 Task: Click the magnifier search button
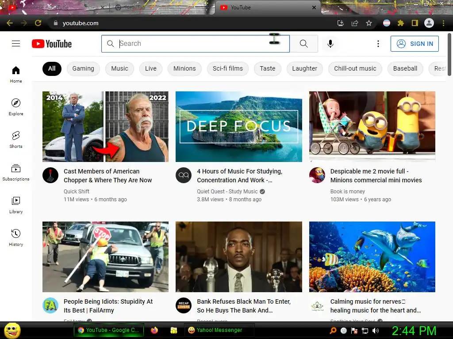(x=303, y=44)
